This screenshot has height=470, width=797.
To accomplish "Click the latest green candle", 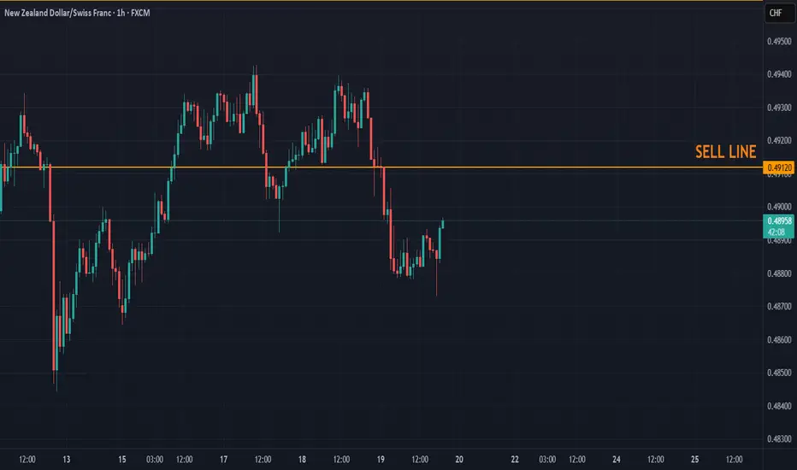I will (x=443, y=224).
